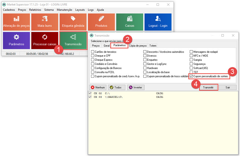Viewport: 240px width, 156px height.
Task: Click the 00:02:03 status bar timer
Action: pos(11,54)
